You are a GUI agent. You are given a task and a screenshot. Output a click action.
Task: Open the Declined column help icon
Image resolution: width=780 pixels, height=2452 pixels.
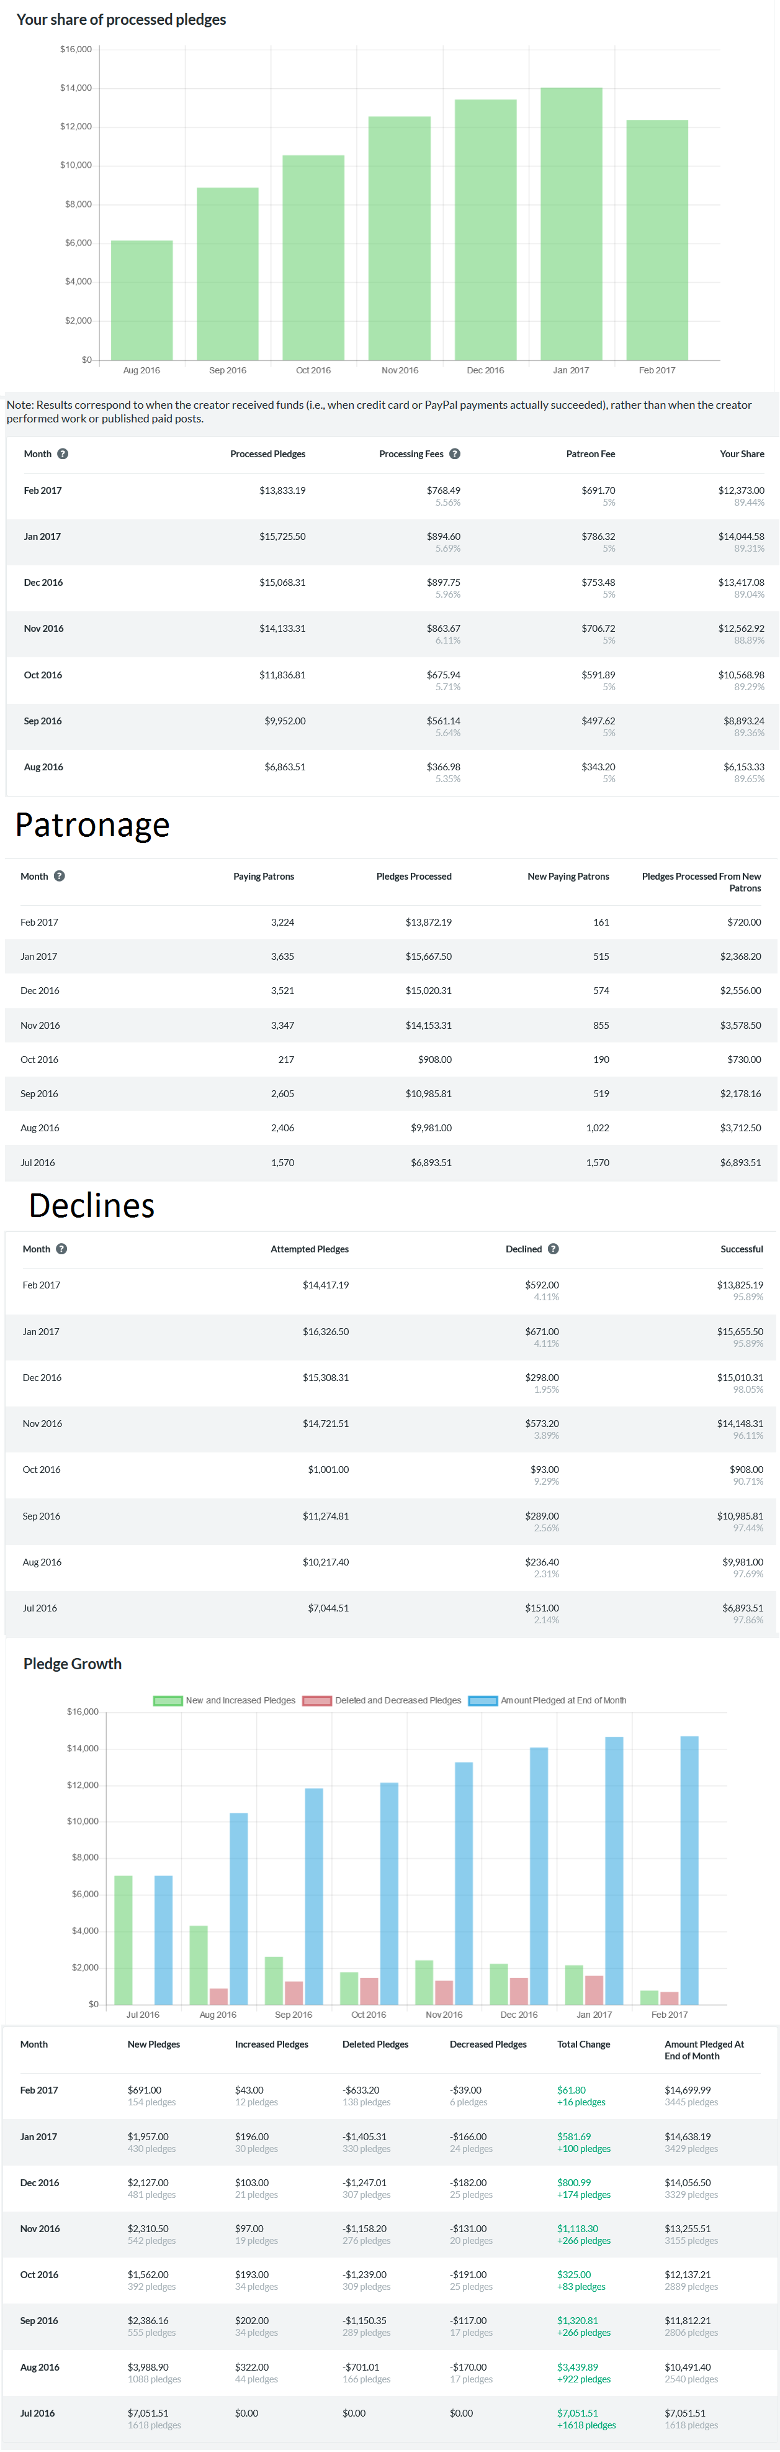(554, 1249)
